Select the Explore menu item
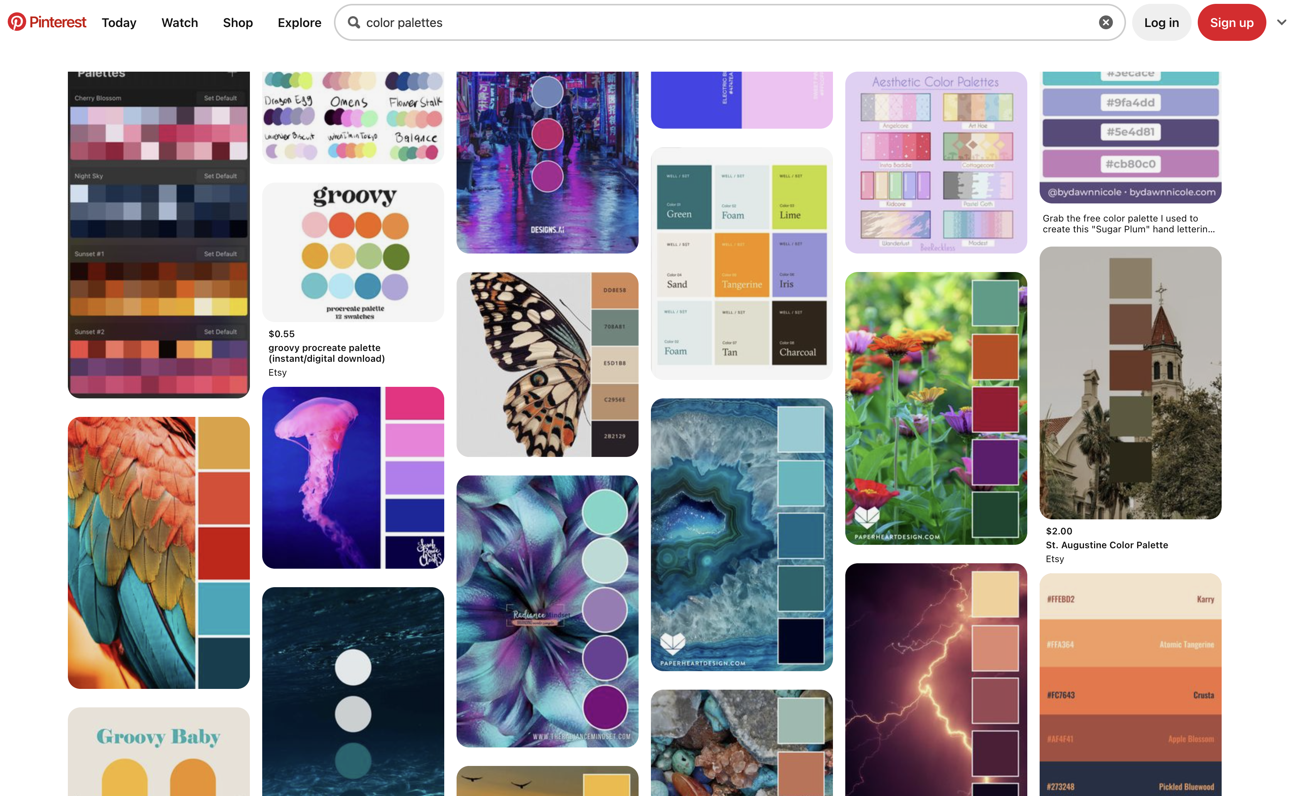 [299, 23]
